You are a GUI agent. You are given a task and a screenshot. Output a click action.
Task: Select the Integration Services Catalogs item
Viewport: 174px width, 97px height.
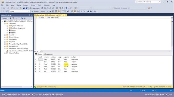click(18, 48)
